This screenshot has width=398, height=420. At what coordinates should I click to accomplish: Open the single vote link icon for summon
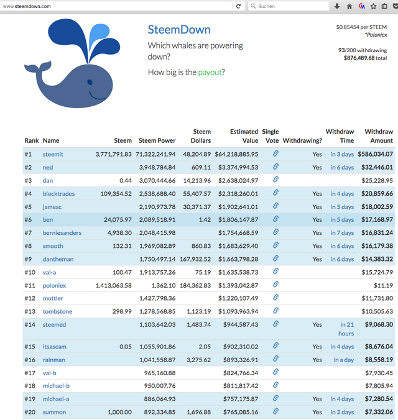pyautogui.click(x=275, y=411)
